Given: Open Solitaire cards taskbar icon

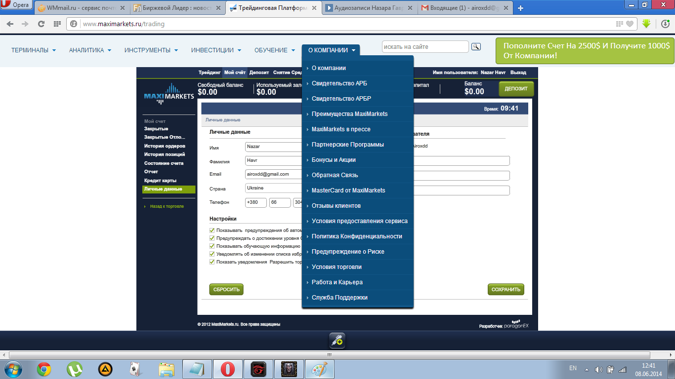Looking at the screenshot, I should coord(136,369).
